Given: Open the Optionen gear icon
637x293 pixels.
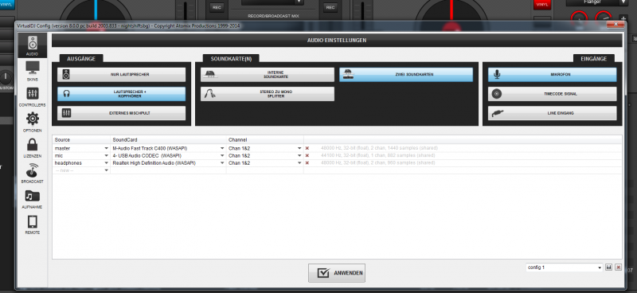Looking at the screenshot, I should click(32, 119).
